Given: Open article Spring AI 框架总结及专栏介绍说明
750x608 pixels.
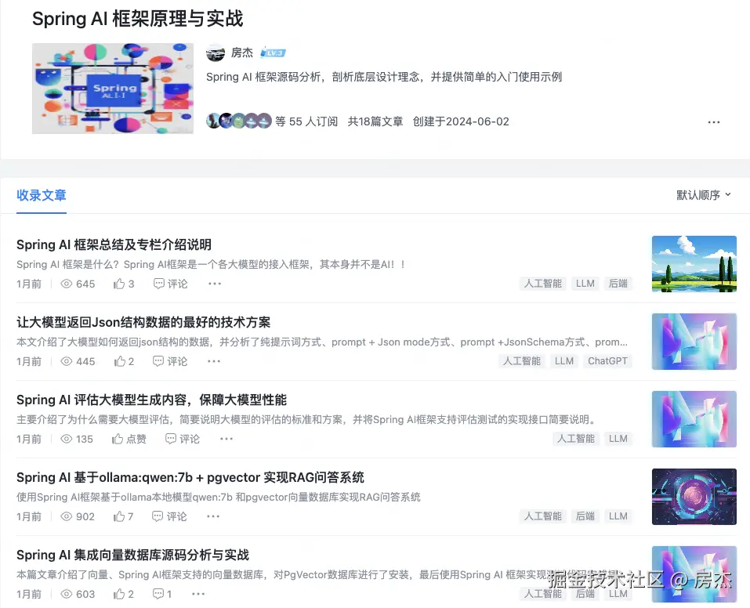Looking at the screenshot, I should pos(114,244).
